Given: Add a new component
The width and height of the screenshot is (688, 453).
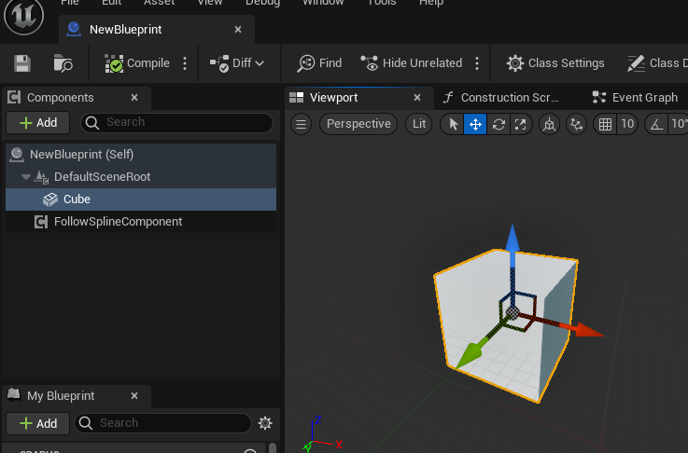Looking at the screenshot, I should [38, 123].
